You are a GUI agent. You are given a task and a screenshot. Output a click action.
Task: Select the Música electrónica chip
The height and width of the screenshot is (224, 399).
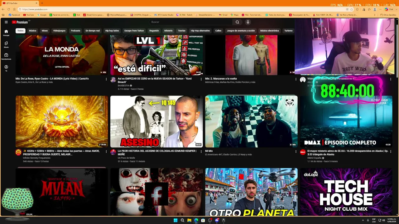(x=269, y=31)
